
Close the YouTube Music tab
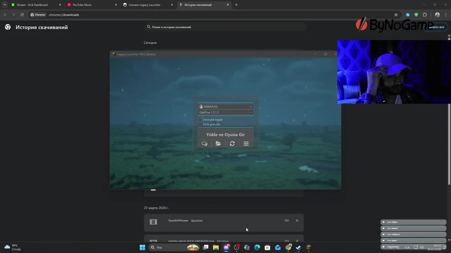(116, 5)
